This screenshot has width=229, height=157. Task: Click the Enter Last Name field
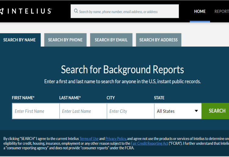[83, 111]
